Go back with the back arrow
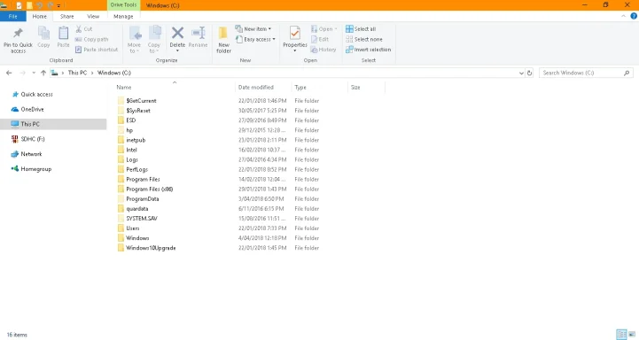Viewport: 639px width, 340px height. pyautogui.click(x=9, y=73)
